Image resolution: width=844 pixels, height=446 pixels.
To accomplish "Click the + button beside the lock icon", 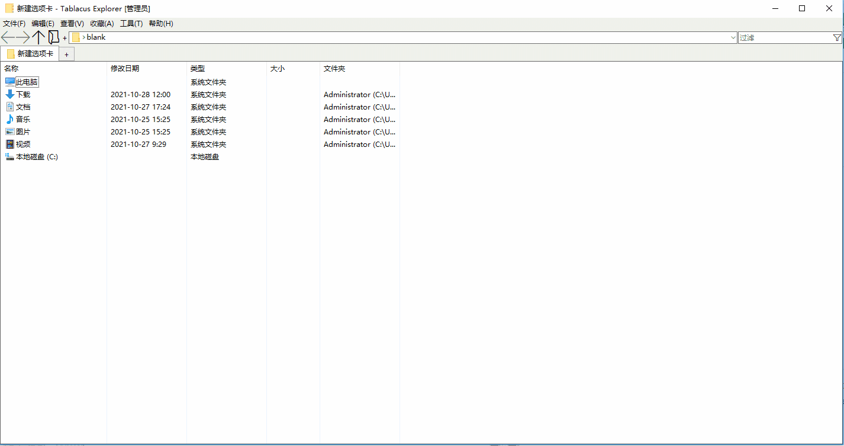I will pyautogui.click(x=65, y=37).
